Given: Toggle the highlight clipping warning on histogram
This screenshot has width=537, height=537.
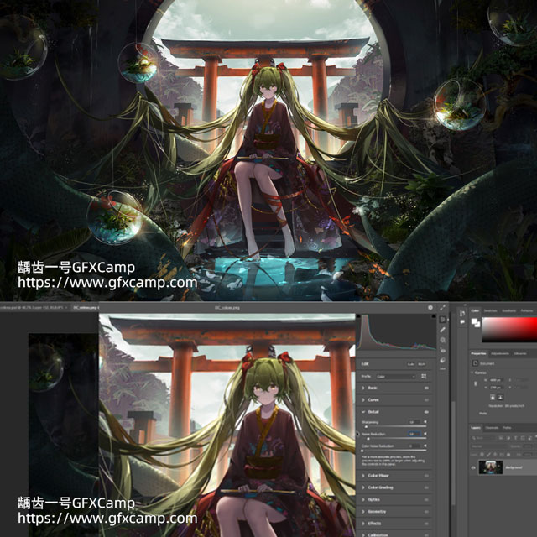Looking at the screenshot, I should tap(434, 316).
